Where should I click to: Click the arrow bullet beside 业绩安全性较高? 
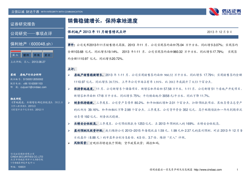(x=69, y=123)
